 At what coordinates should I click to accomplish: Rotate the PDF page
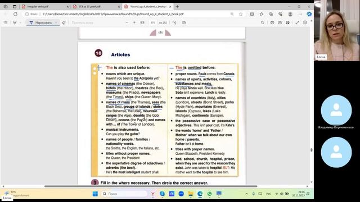click(174, 22)
